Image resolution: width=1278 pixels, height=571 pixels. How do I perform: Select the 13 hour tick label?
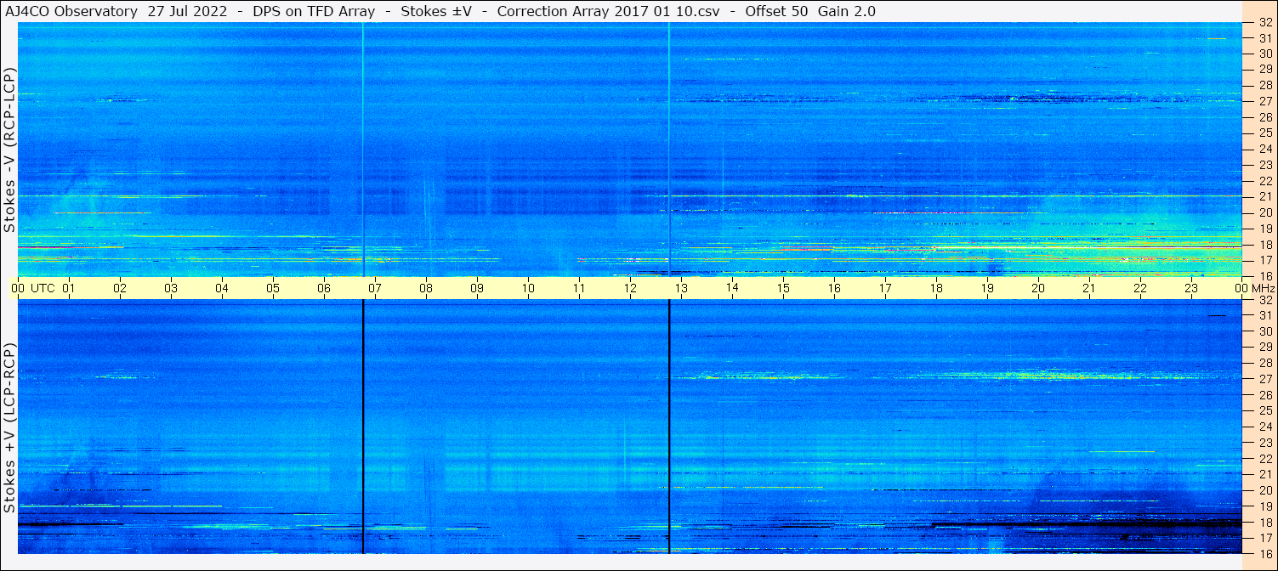681,288
